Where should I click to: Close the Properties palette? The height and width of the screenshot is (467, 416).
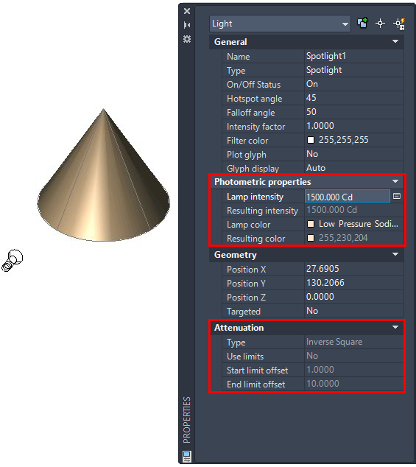click(187, 11)
